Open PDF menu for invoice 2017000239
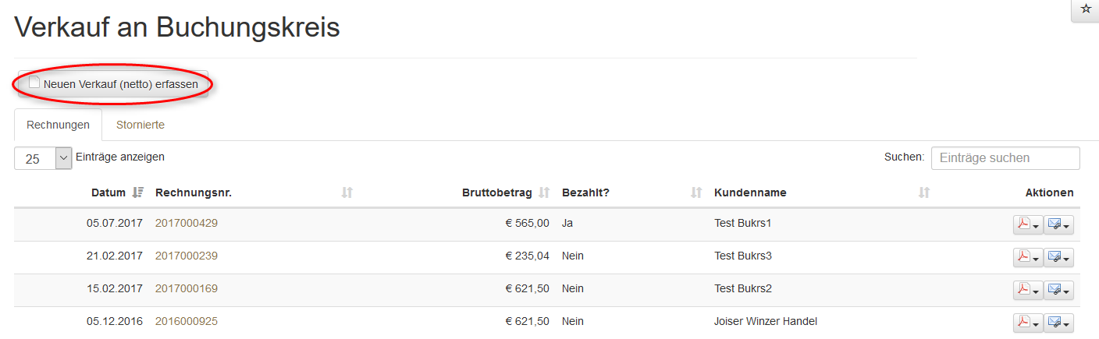This screenshot has height=339, width=1099. [x=1027, y=257]
